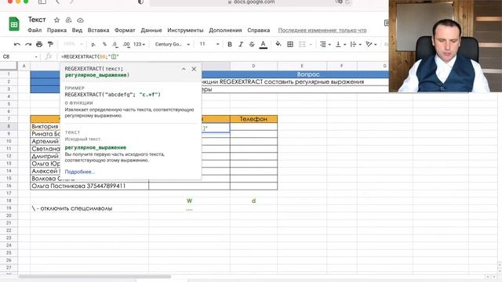Open the Century Gothic font dropdown
Image resolution: width=502 pixels, height=282 pixels.
[x=173, y=44]
